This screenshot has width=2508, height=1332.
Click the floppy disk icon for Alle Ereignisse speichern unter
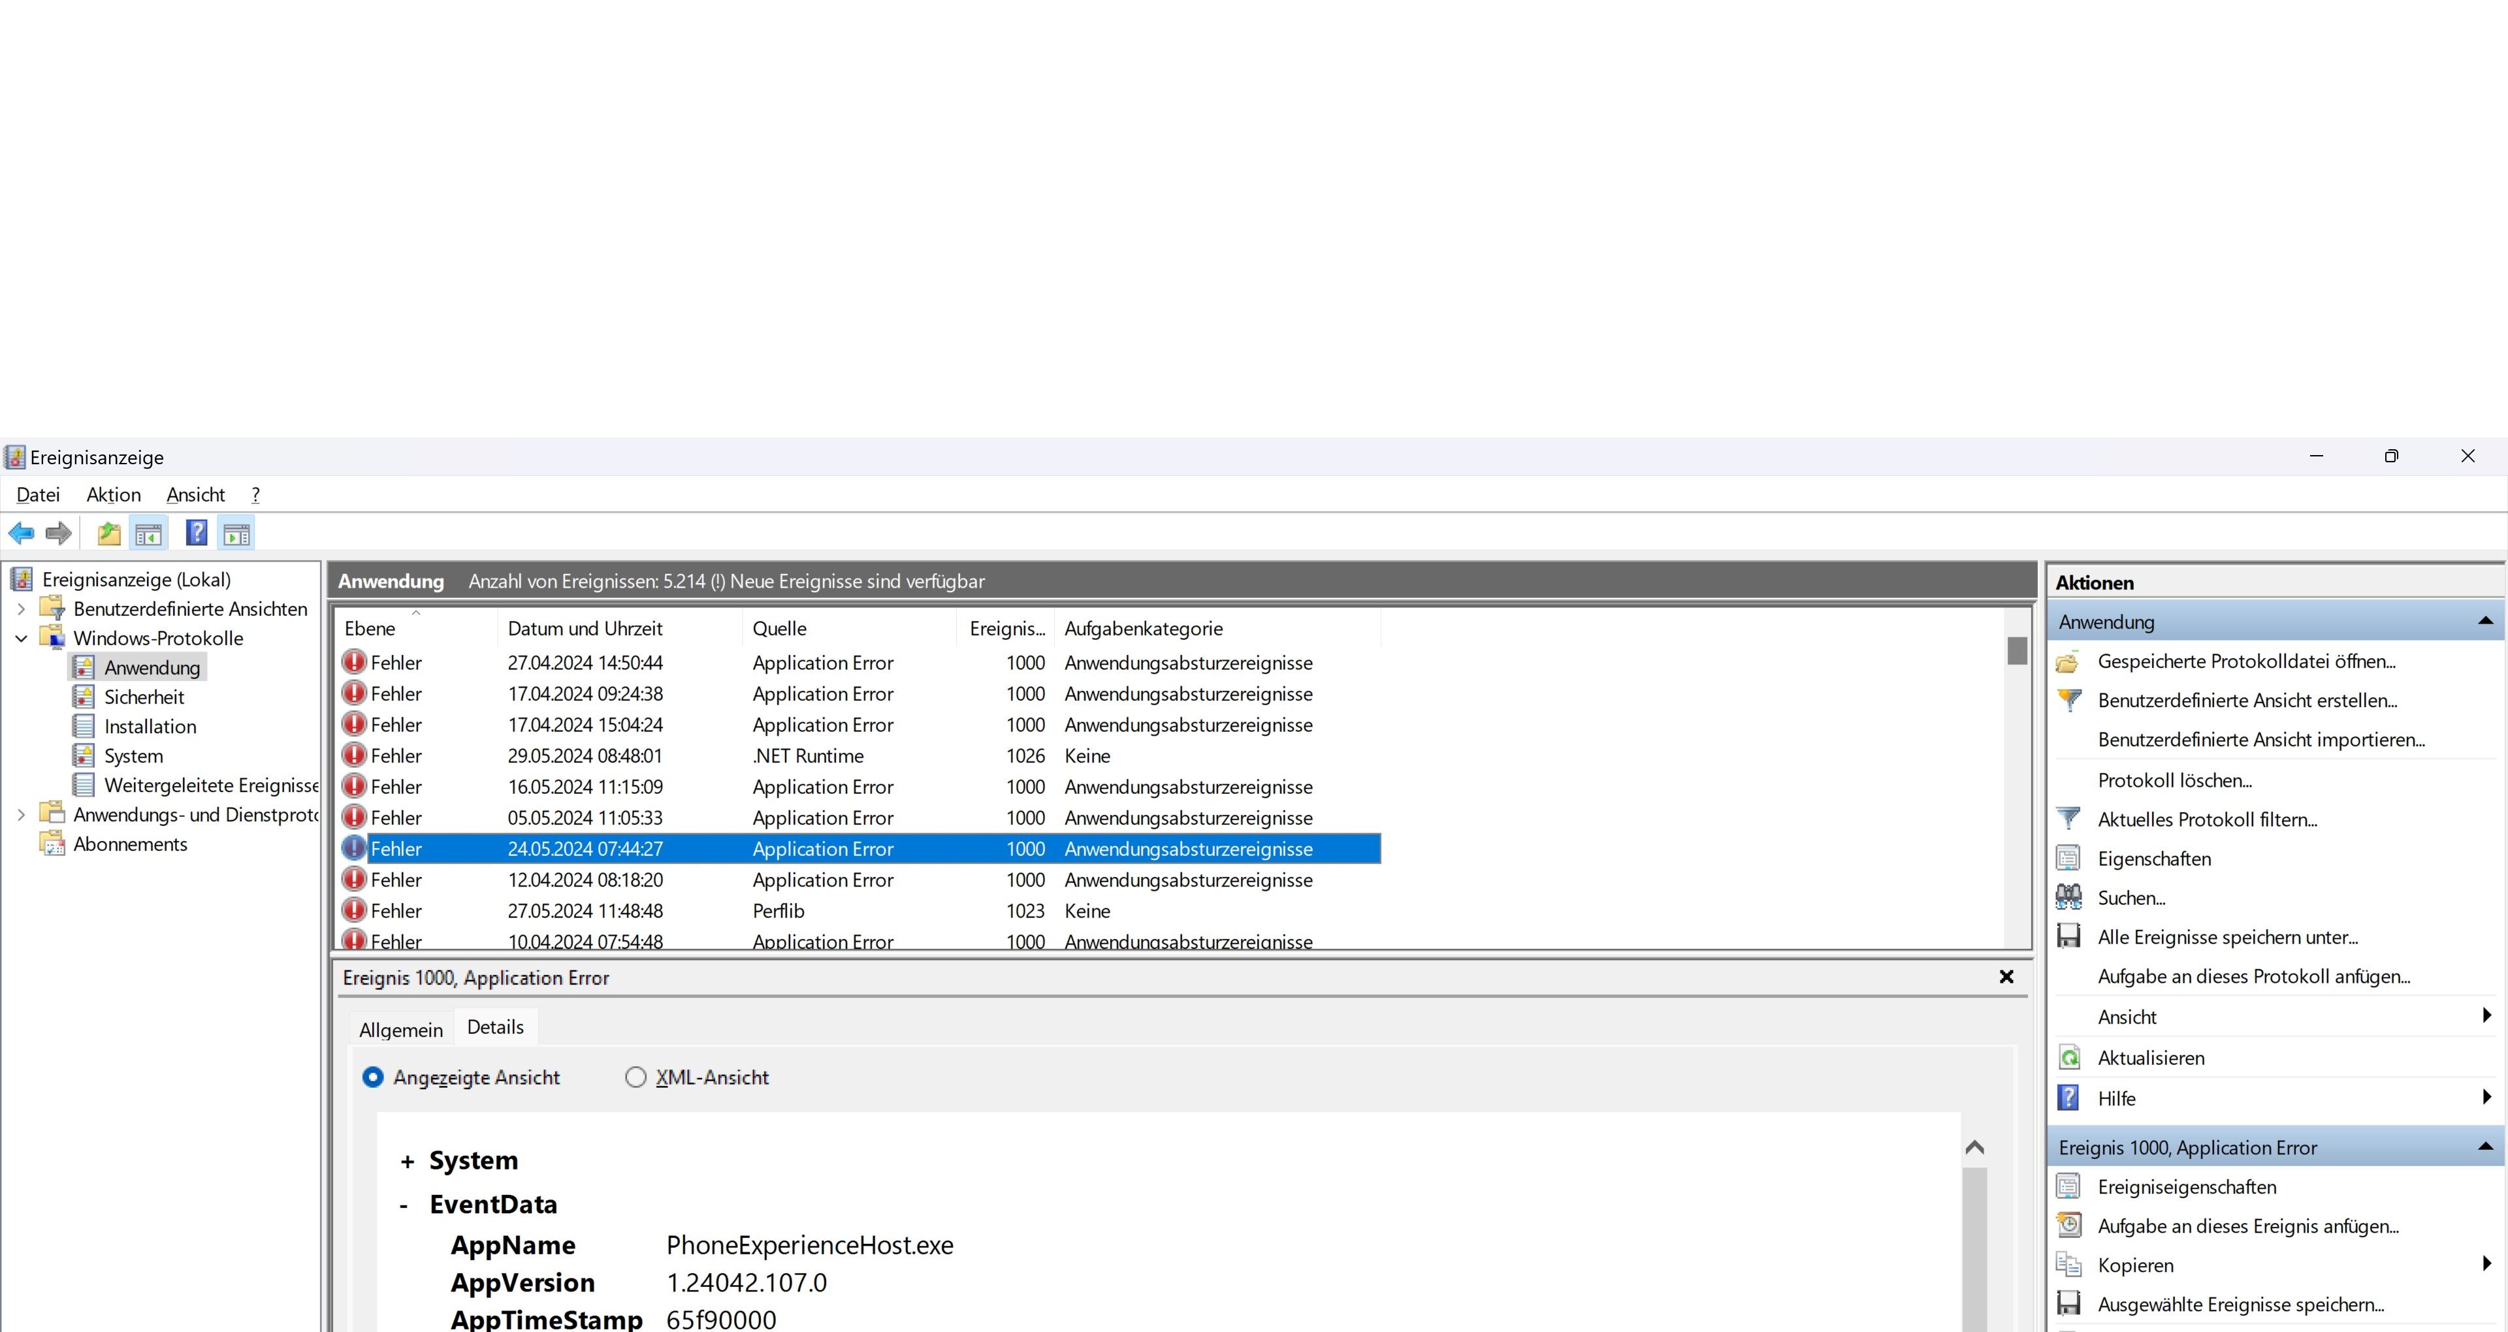tap(2069, 937)
